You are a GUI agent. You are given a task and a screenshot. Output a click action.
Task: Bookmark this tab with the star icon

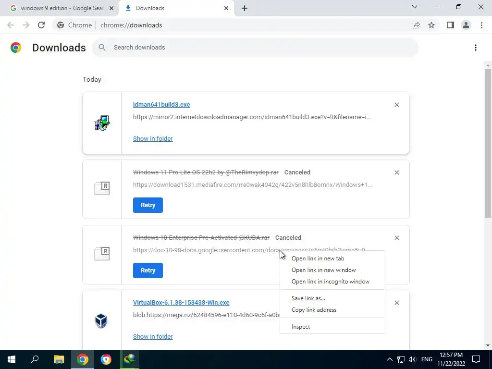pos(431,25)
